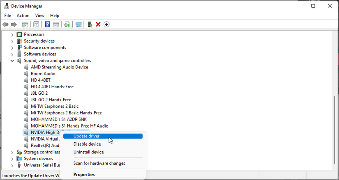The width and height of the screenshot is (339, 180).
Task: Click the Device Manager title bar app icon
Action: [x=6, y=6]
